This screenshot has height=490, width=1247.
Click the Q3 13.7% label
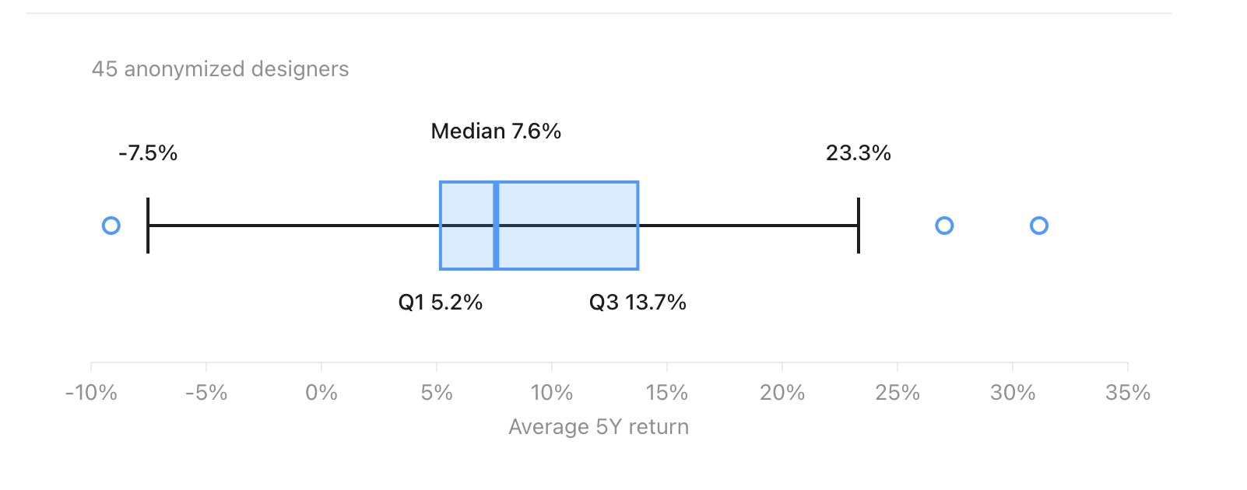click(x=638, y=302)
